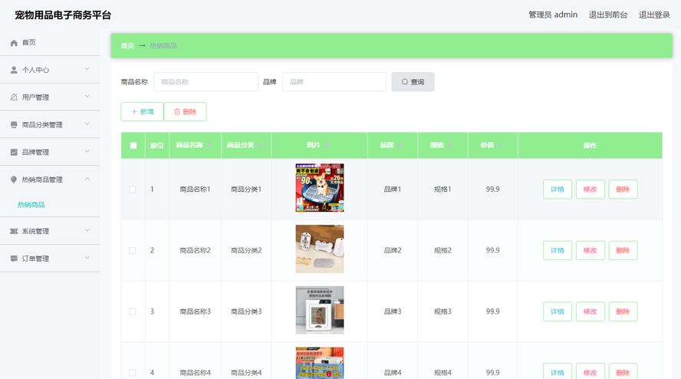
Task: Expand the 用户管理 menu chevron
Action: (87, 97)
